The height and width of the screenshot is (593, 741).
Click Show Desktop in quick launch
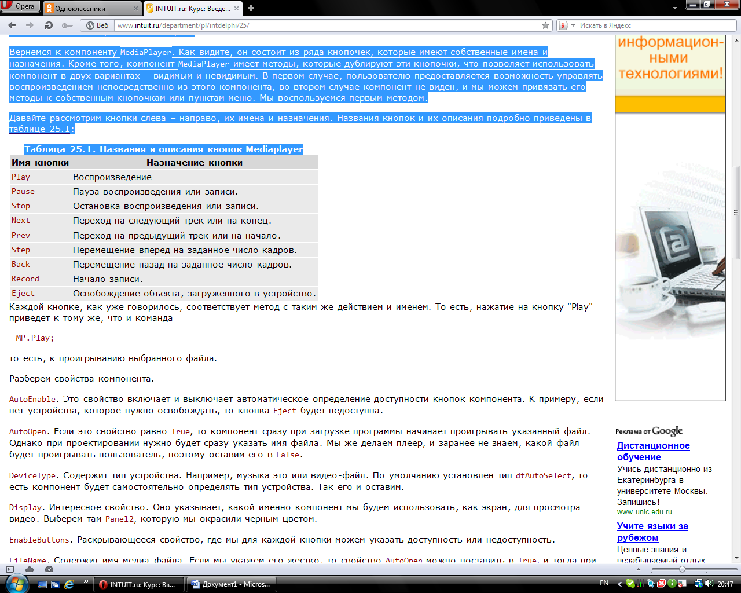coord(42,584)
